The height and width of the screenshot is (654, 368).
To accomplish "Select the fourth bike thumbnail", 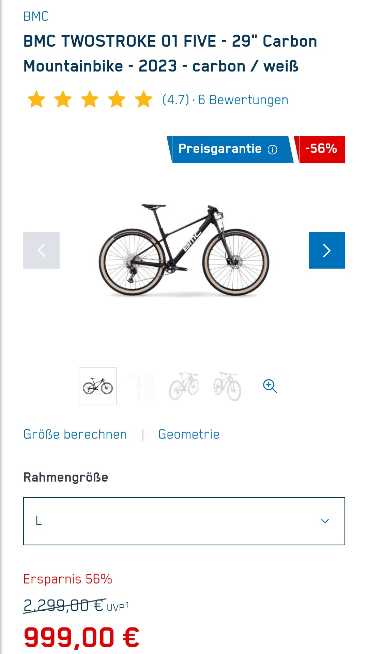I will [x=227, y=386].
